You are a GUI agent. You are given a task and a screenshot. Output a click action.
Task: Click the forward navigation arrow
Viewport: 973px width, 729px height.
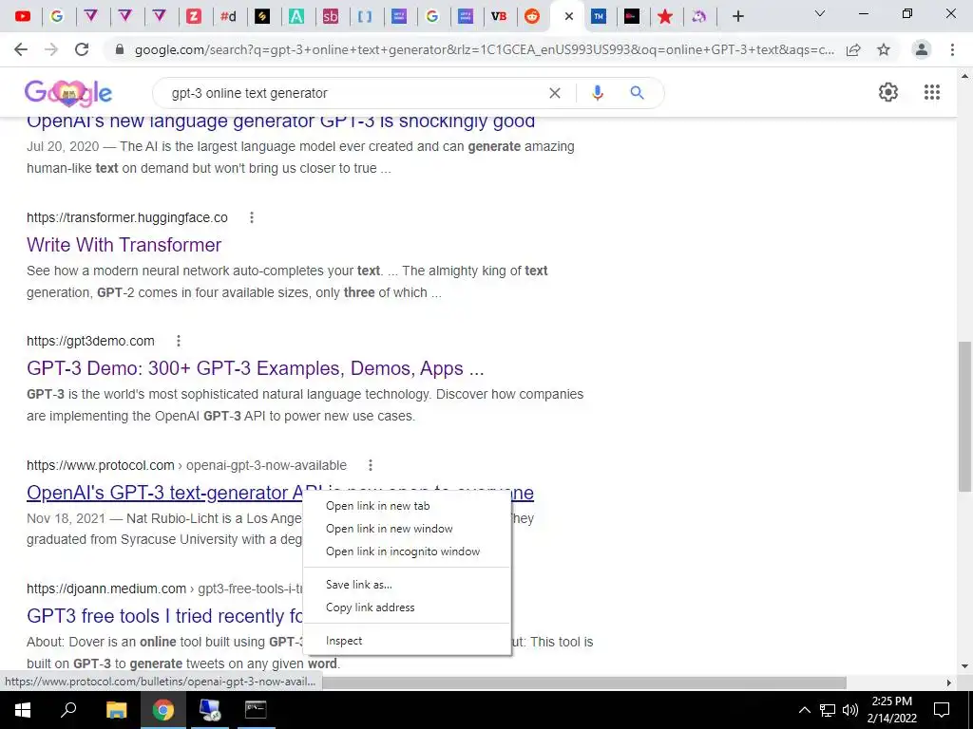51,49
